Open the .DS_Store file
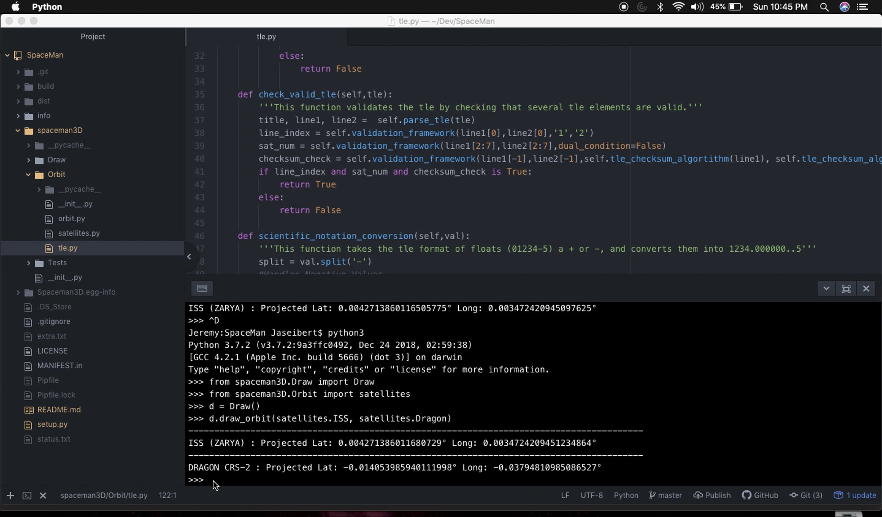 coord(54,307)
